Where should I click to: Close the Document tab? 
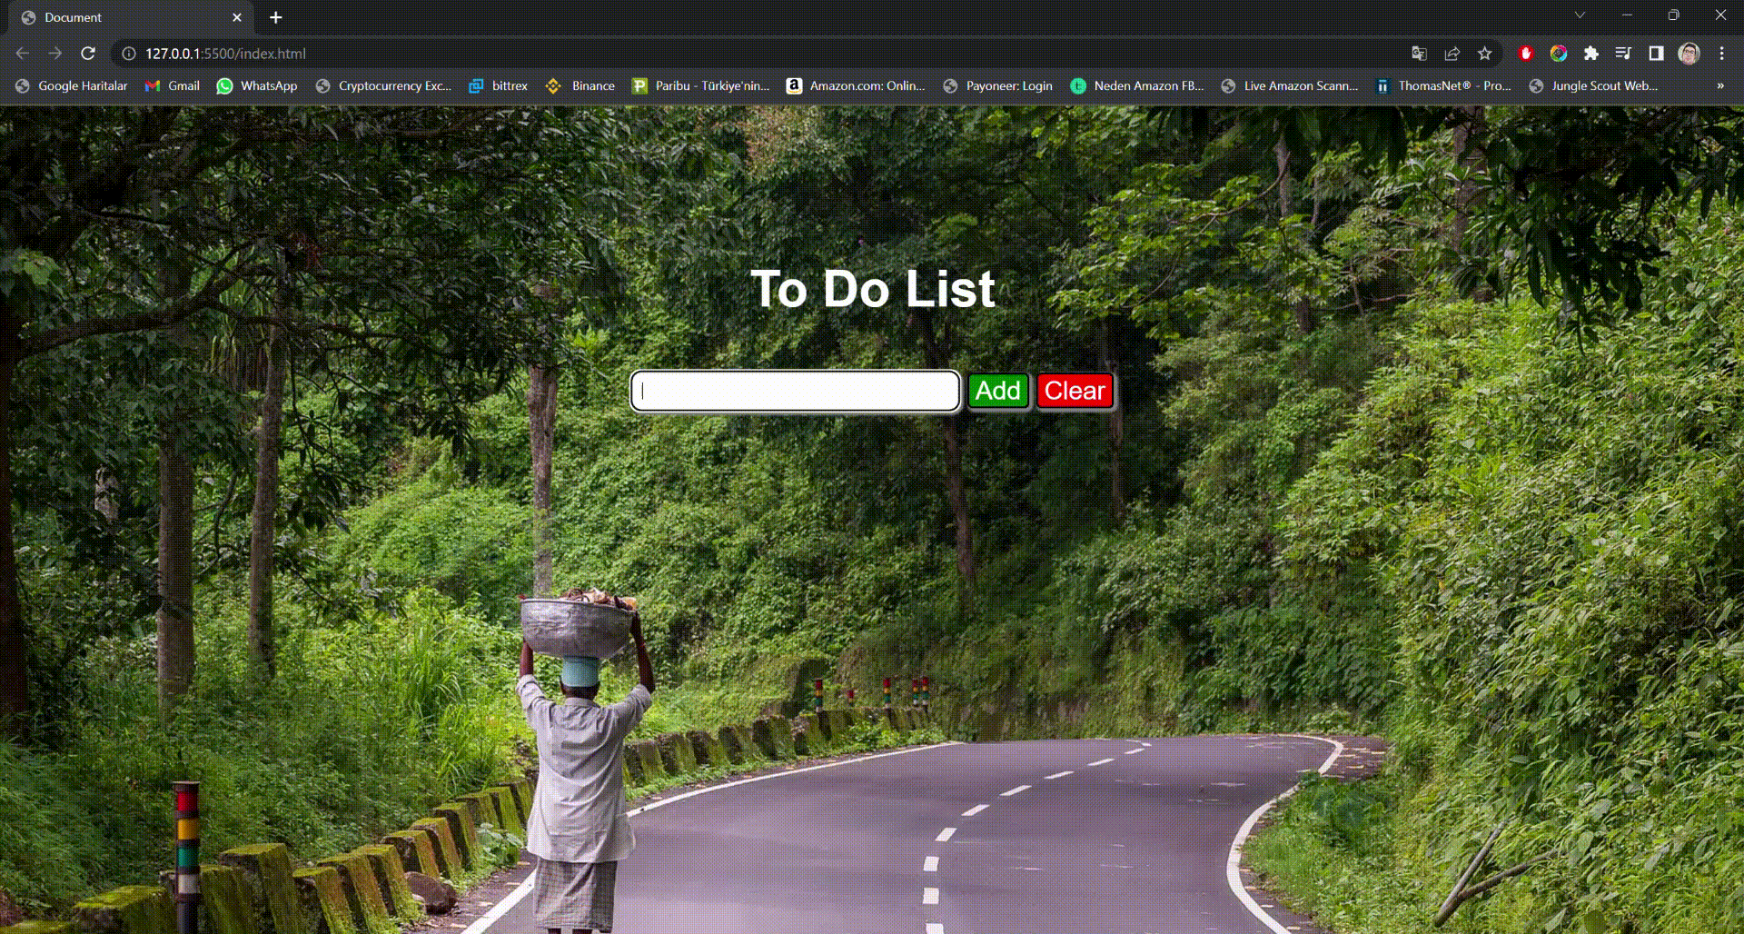point(237,17)
